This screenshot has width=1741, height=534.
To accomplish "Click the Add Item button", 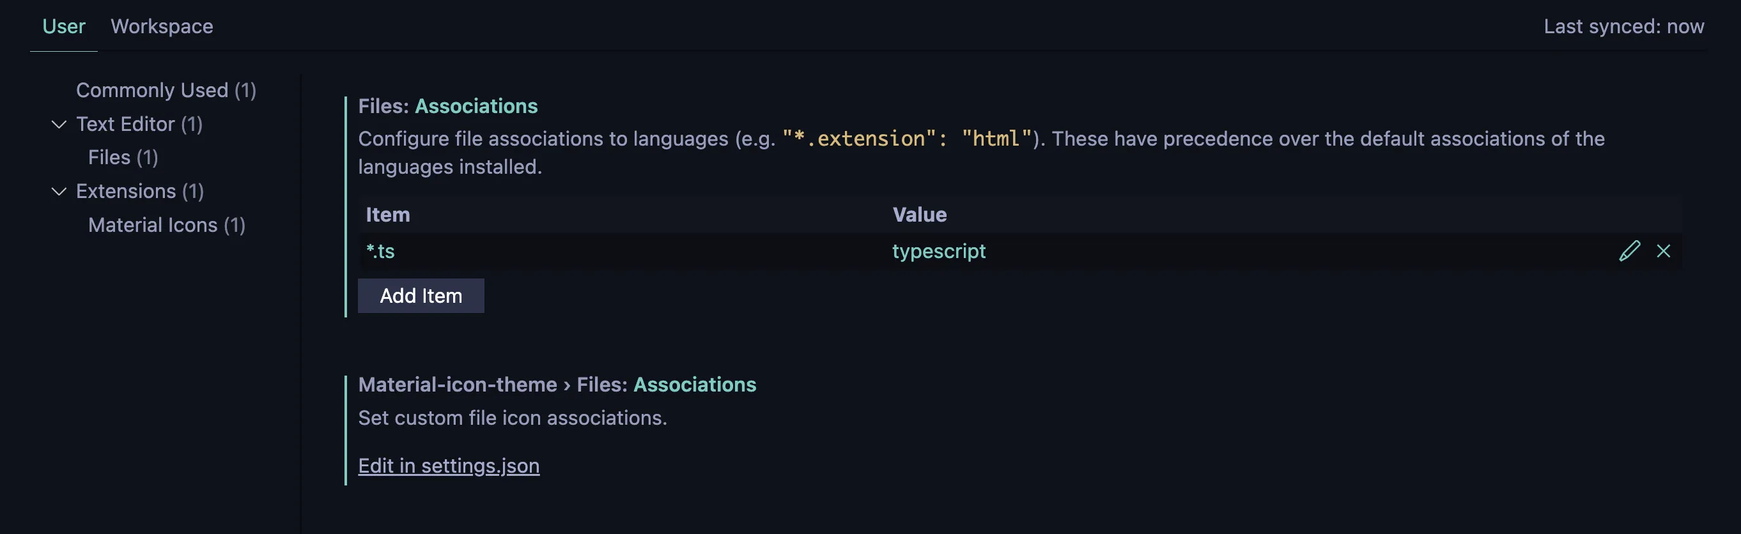I will click(x=421, y=296).
